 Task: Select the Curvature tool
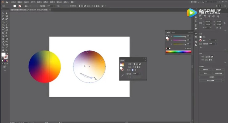(7, 19)
